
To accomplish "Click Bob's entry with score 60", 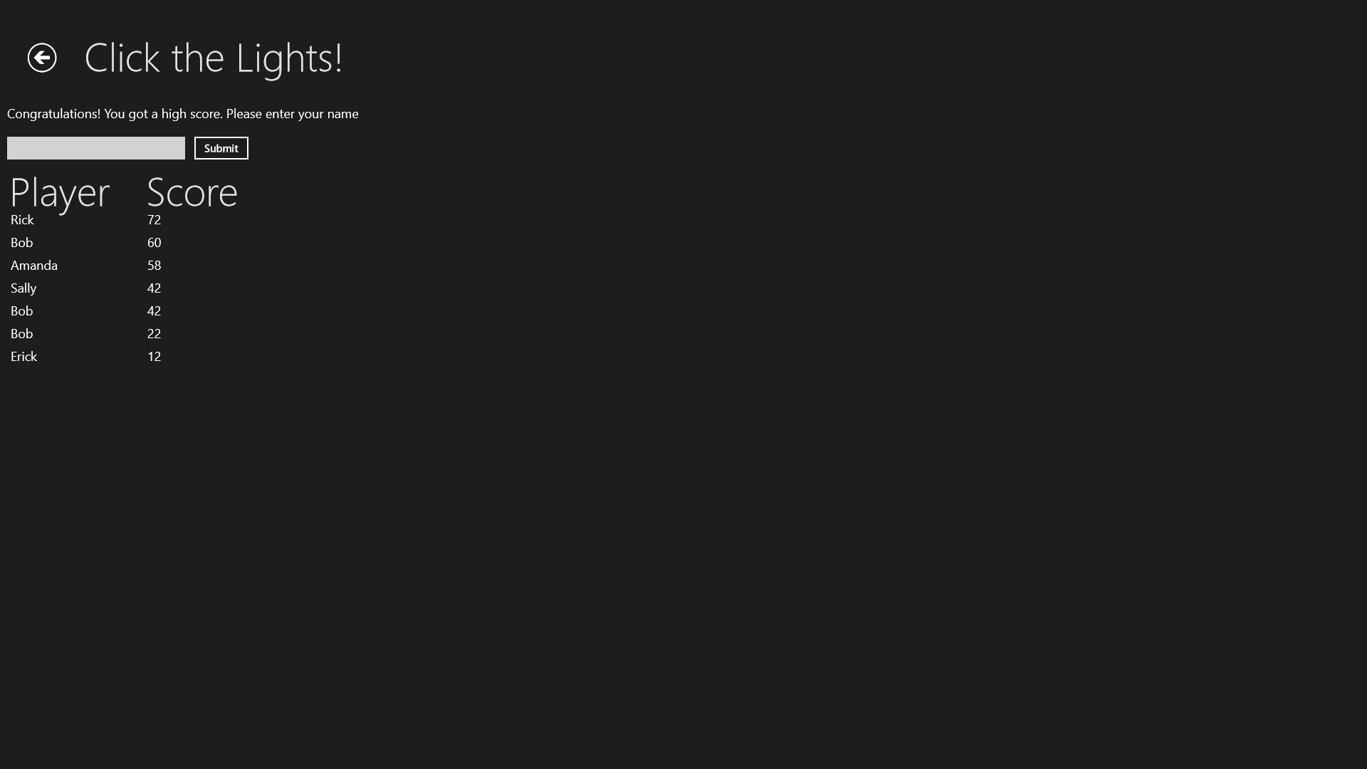I will [x=21, y=243].
